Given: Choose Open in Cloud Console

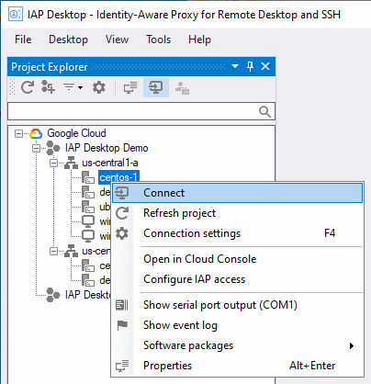Looking at the screenshot, I should [238, 259].
